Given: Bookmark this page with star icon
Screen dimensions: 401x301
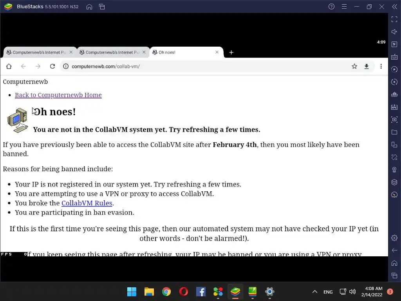Looking at the screenshot, I should [x=354, y=66].
